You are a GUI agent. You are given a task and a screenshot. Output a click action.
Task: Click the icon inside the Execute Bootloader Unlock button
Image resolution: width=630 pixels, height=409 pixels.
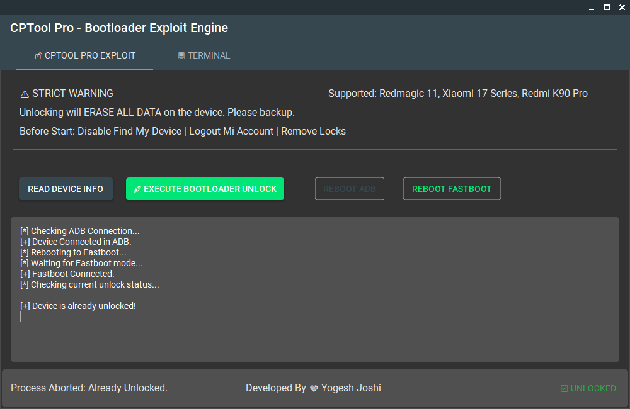point(137,189)
